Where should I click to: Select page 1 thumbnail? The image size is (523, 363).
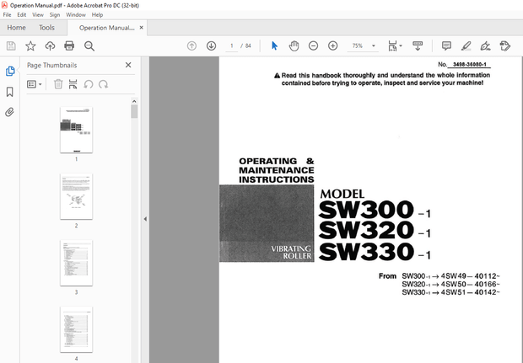tap(76, 130)
